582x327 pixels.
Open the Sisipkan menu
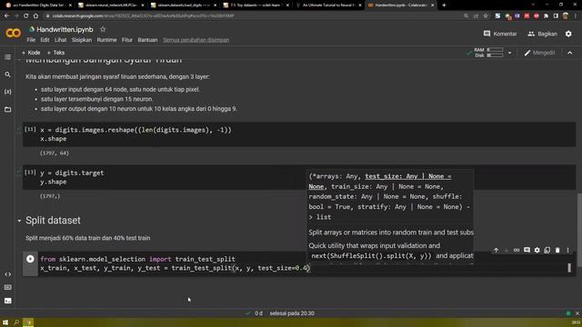(82, 40)
